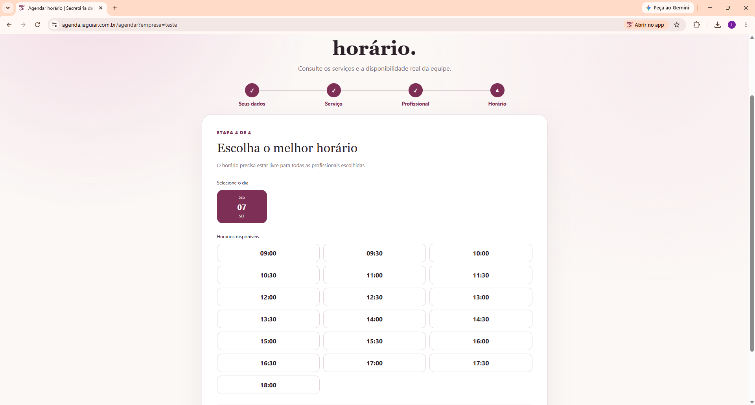Viewport: 755px width, 405px height.
Task: Select the day SEG 07 SET
Action: [x=242, y=207]
